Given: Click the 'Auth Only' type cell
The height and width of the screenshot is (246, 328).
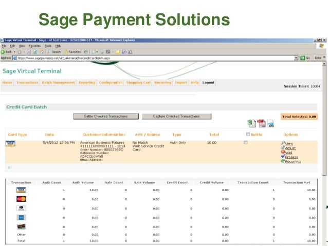Looking at the screenshot, I should 177,143.
